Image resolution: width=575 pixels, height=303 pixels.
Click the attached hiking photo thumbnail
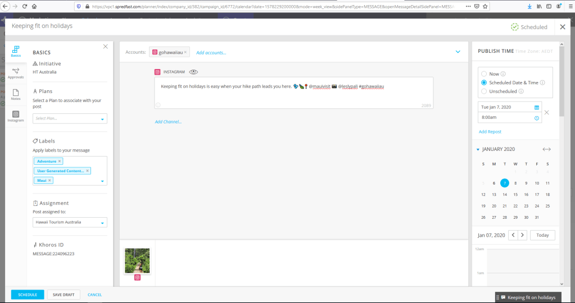(137, 260)
